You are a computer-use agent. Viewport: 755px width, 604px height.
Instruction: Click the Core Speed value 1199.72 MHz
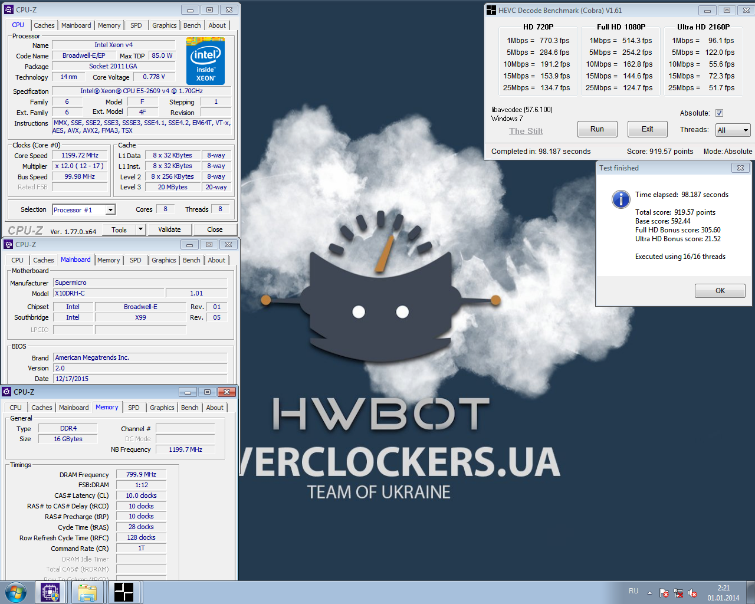80,155
